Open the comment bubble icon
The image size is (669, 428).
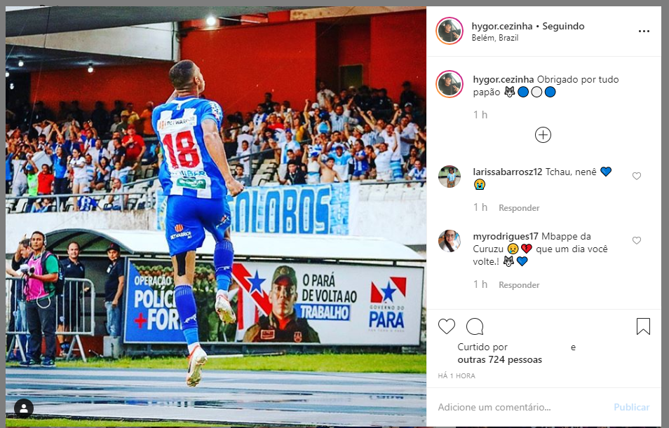coord(475,326)
